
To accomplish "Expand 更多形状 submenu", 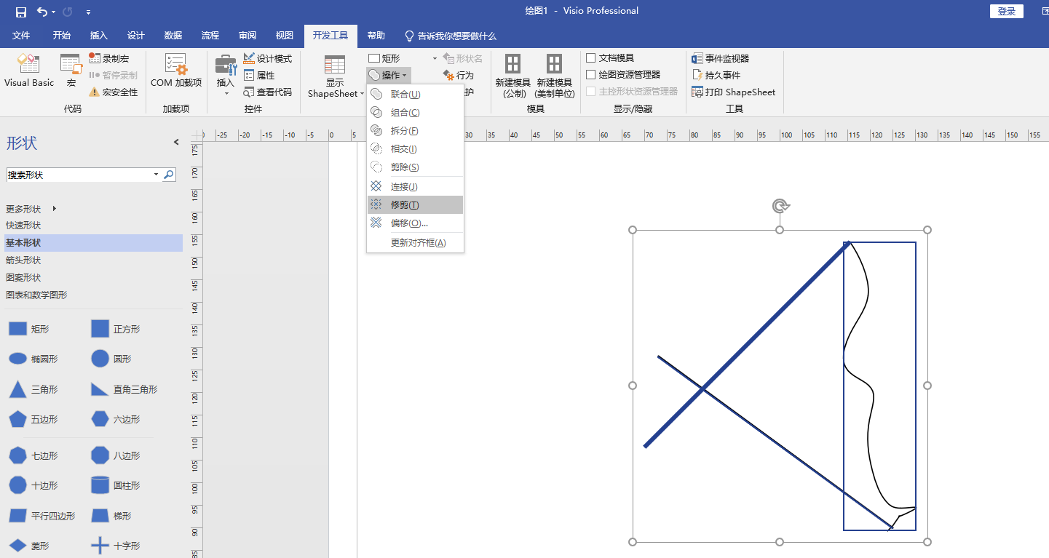I will (x=31, y=209).
